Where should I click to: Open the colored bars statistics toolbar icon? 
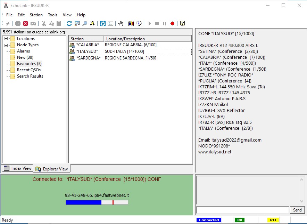(131, 24)
